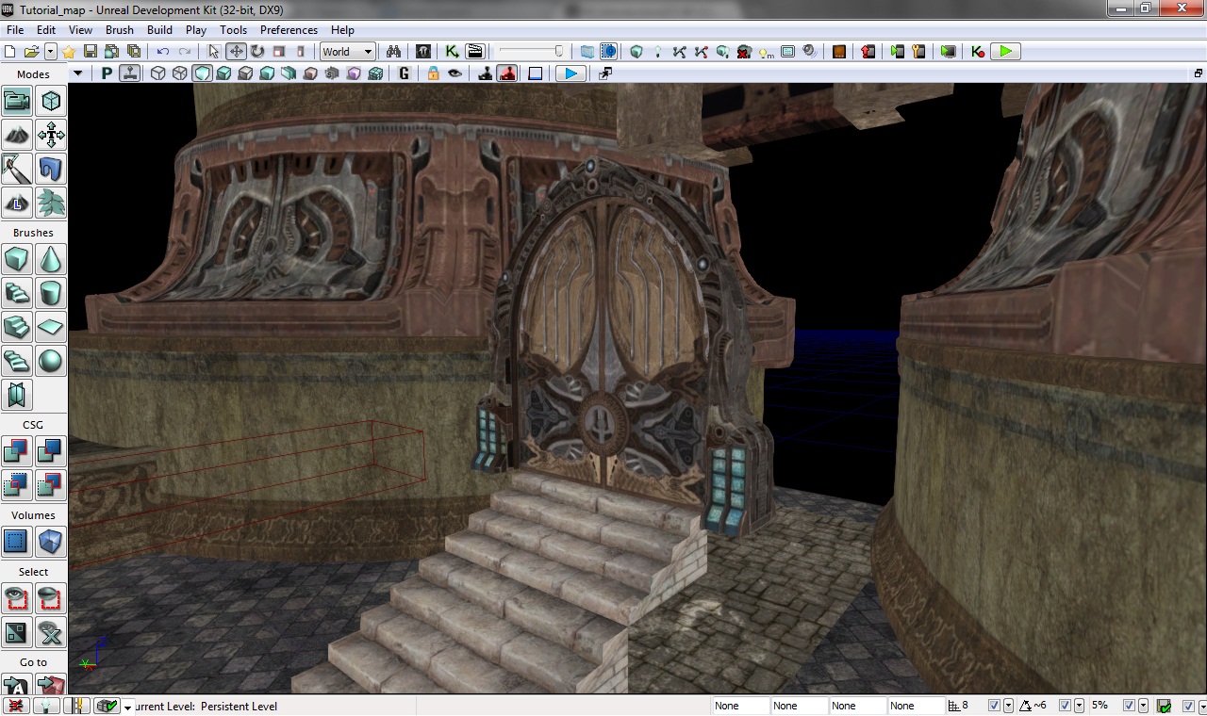Screen dimensions: 1207x716
Task: Expand the Modes panel dropdown arrow
Action: tap(78, 73)
